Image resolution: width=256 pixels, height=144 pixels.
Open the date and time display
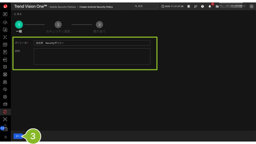[x=172, y=6]
